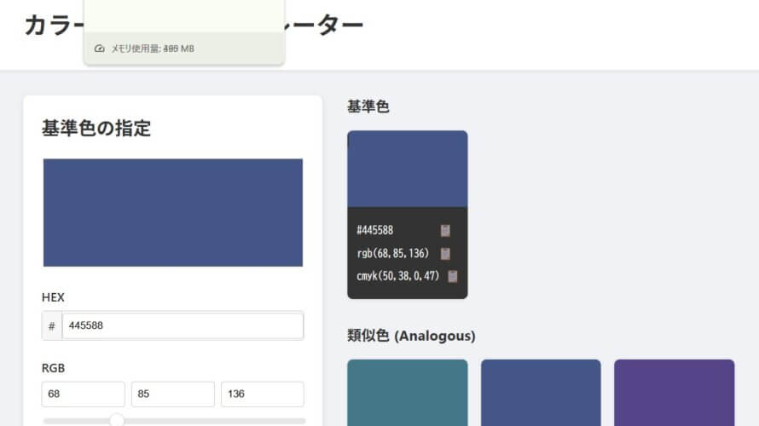Screen dimensions: 759x426
Task: Click the 類似色 (Analogous) section heading
Action: coord(411,336)
